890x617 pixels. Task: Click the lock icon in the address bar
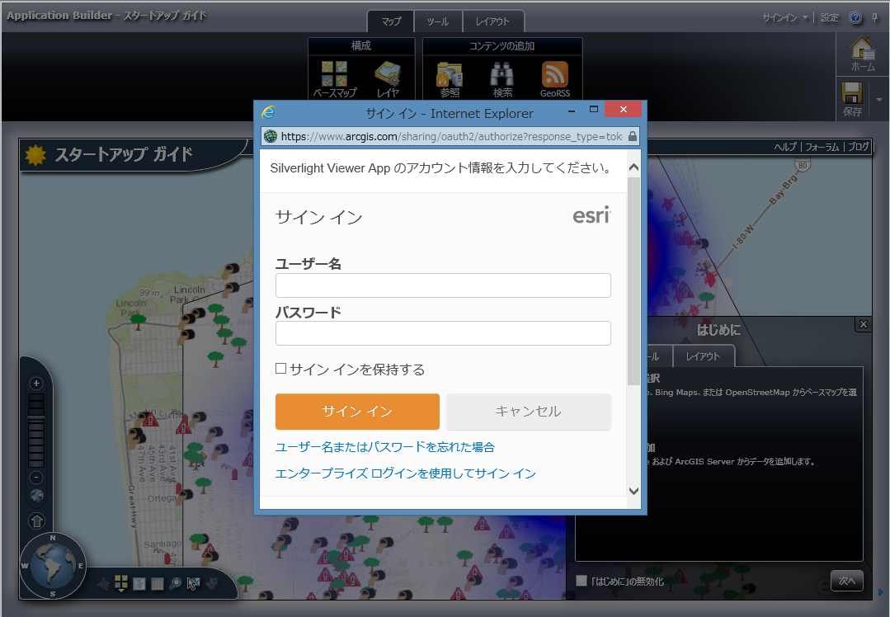point(633,136)
